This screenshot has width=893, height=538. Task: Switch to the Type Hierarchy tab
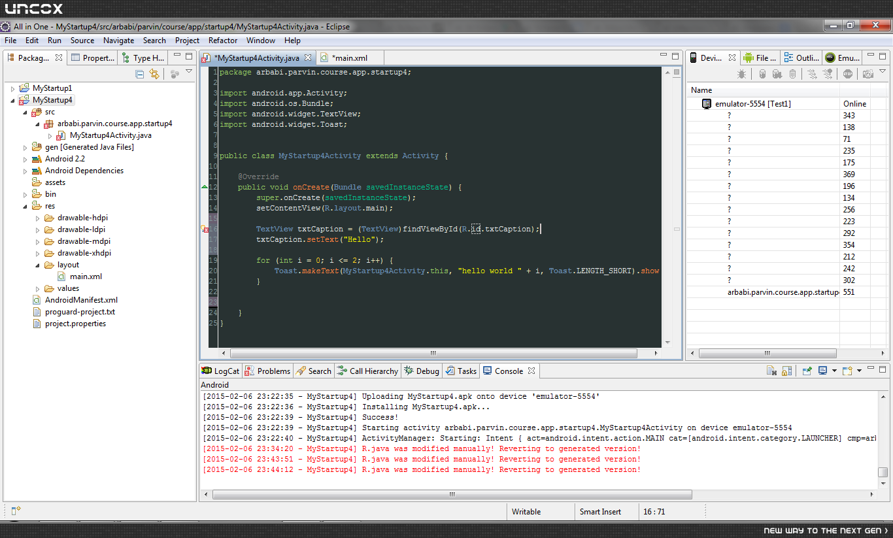tap(143, 58)
